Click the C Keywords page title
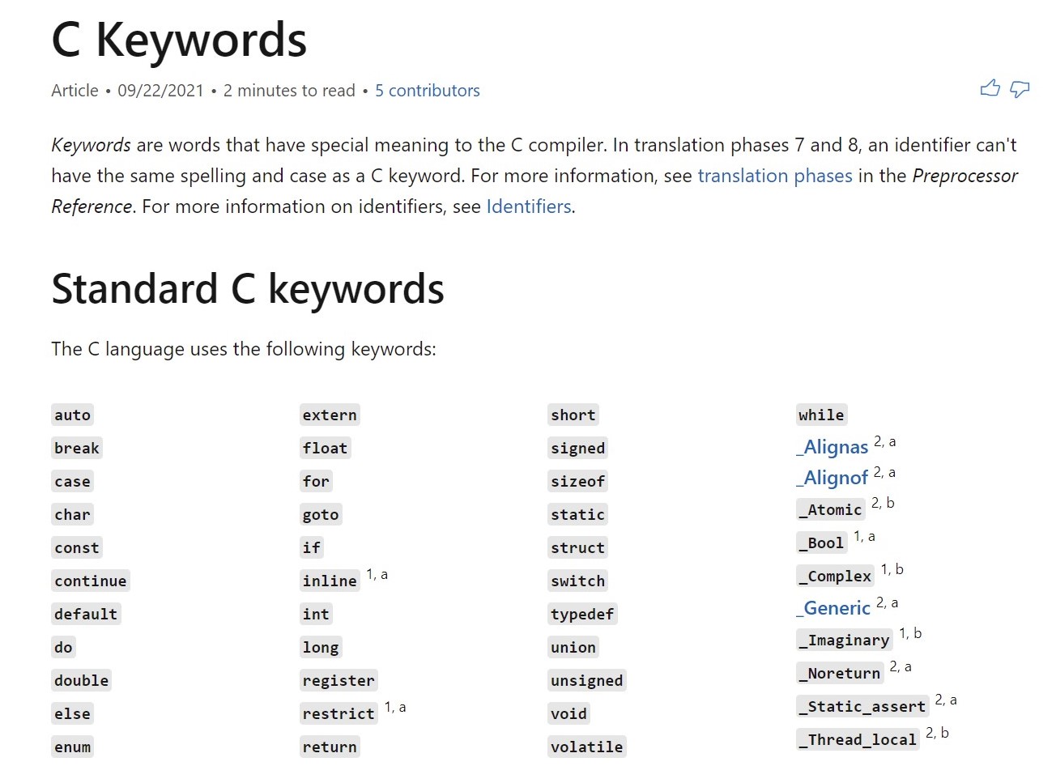 179,39
